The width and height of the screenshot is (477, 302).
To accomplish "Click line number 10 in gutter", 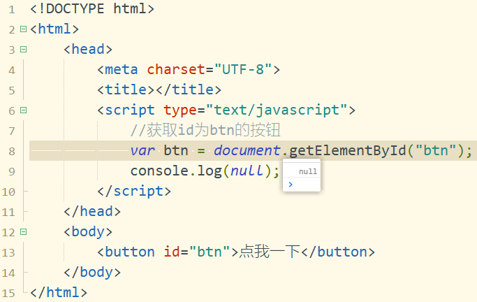I will [8, 192].
